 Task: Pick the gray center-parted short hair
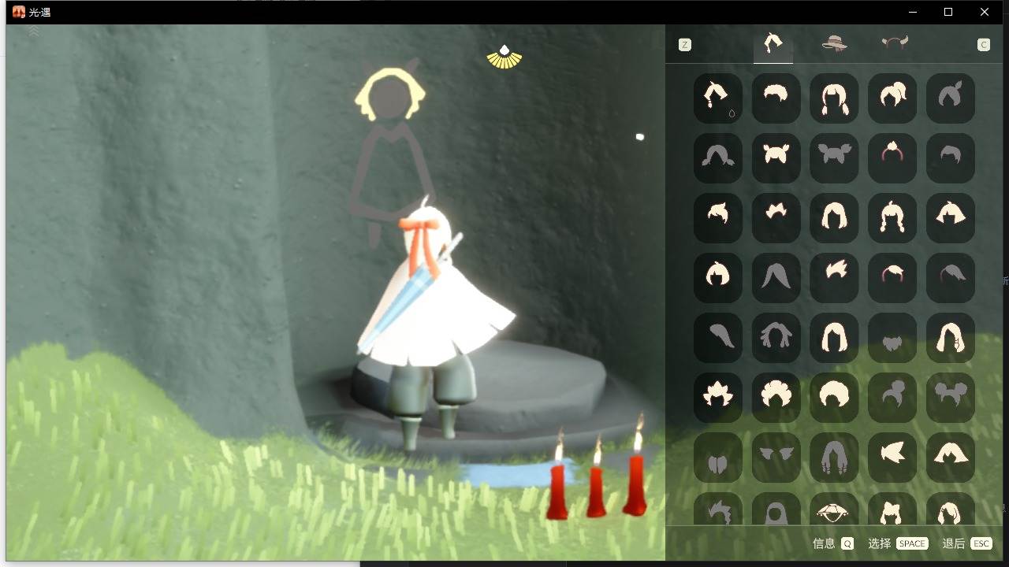718,458
